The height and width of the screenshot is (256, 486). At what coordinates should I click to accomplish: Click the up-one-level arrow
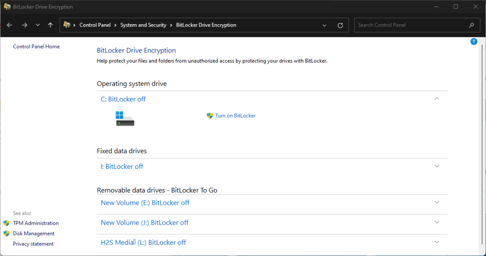tap(50, 25)
